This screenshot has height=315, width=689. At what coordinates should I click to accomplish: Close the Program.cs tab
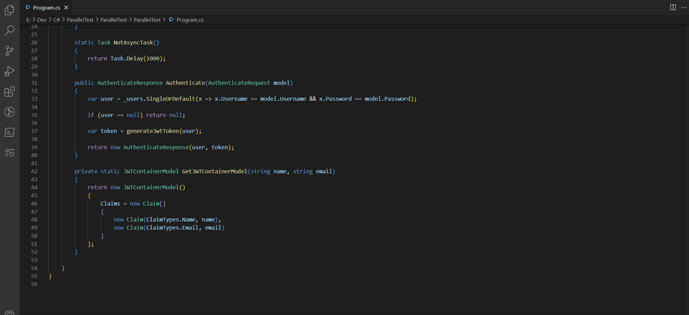click(66, 7)
